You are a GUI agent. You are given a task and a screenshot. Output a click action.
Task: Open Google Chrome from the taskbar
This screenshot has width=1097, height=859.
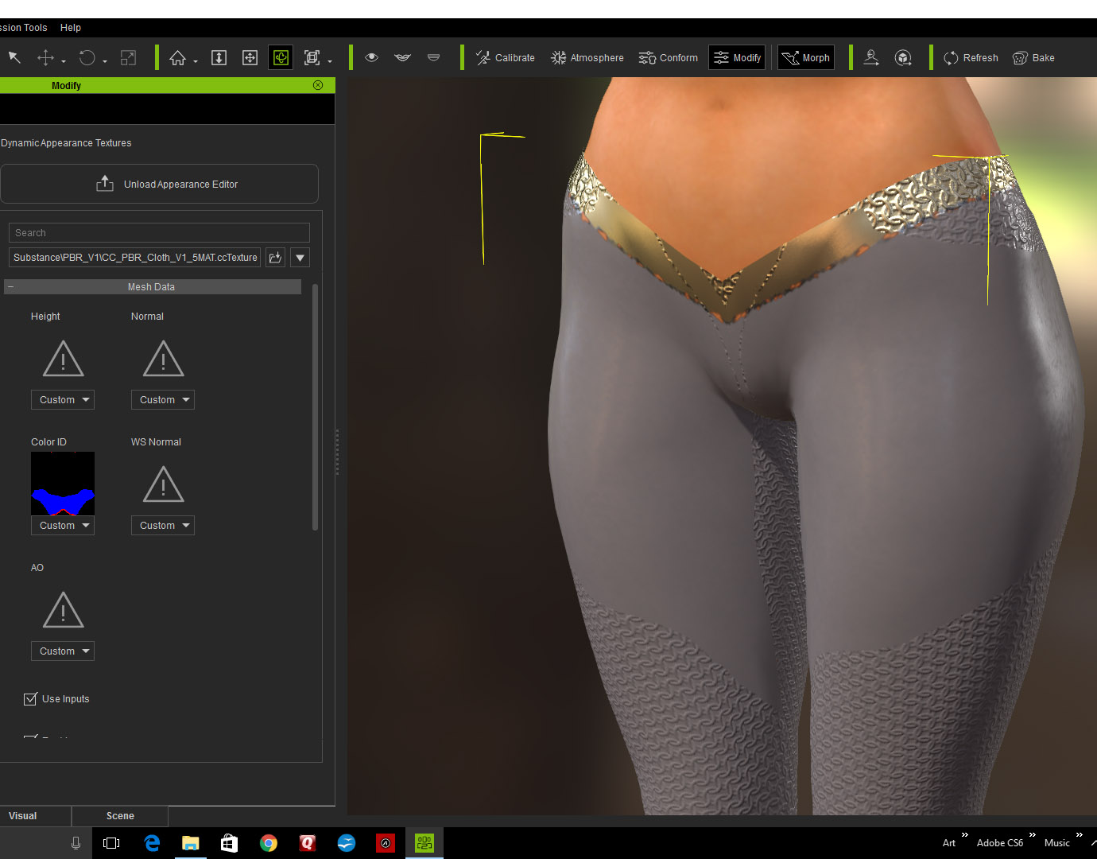point(269,843)
